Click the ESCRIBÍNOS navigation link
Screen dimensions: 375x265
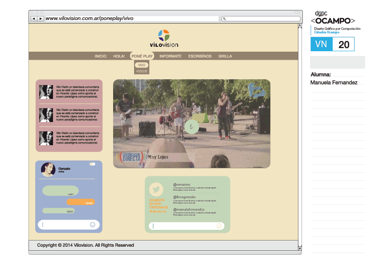tap(200, 56)
